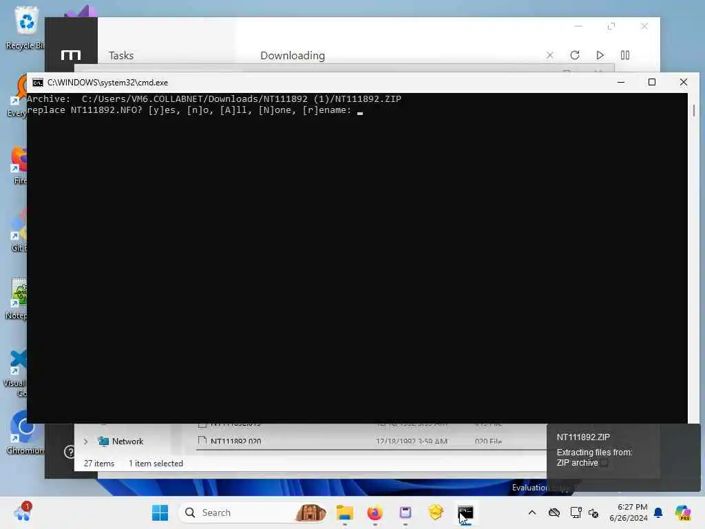The width and height of the screenshot is (705, 529).
Task: Pause all downloads with the pause icon
Action: click(625, 55)
